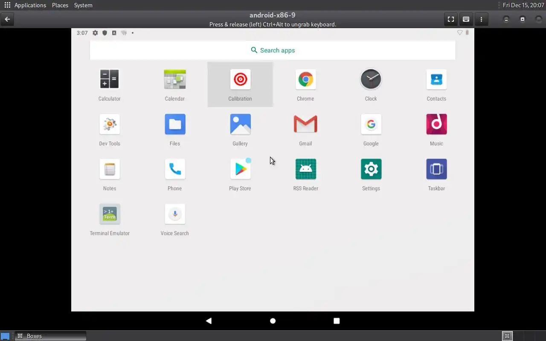Open the Calculator app
The height and width of the screenshot is (341, 546).
(x=109, y=85)
